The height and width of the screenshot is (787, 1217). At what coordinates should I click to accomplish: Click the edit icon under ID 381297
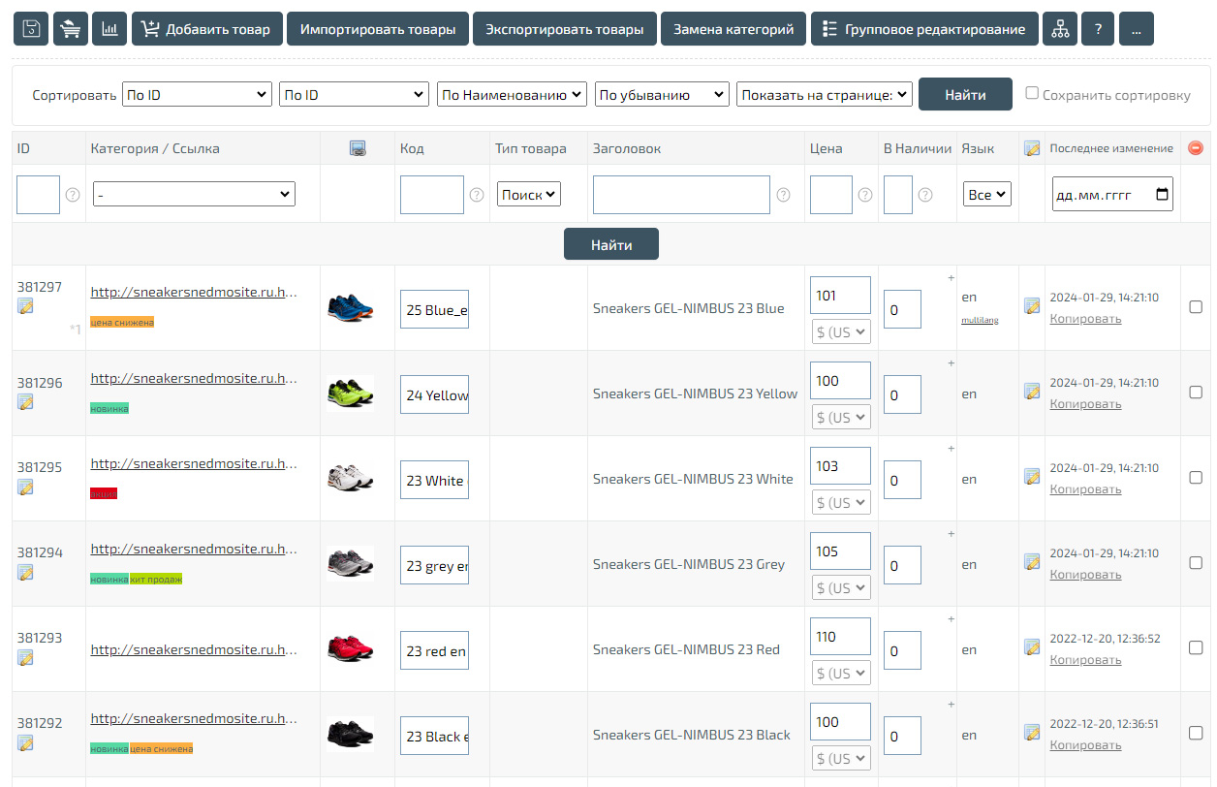pos(25,306)
